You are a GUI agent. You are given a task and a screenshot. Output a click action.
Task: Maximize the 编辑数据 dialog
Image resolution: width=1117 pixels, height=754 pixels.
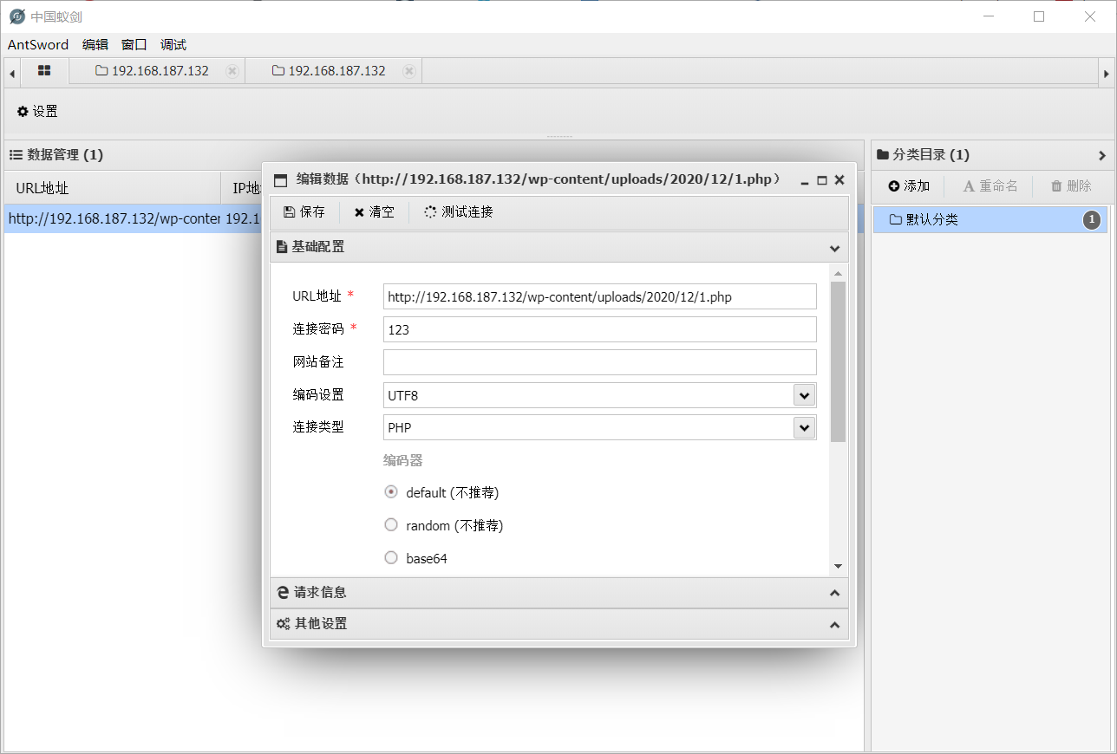[x=822, y=180]
